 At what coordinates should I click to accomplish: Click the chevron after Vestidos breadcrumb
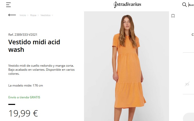pyautogui.click(x=52, y=15)
